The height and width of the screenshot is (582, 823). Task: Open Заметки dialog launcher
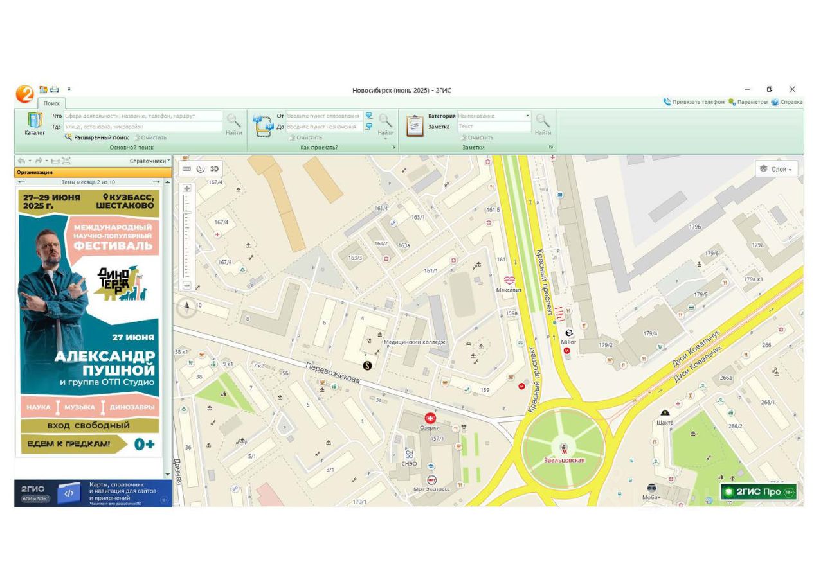551,148
